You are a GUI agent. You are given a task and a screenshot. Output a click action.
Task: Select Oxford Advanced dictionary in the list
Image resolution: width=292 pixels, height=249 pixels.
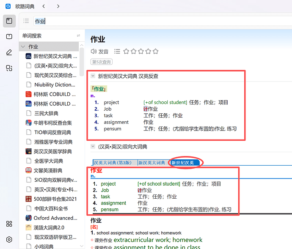[55, 218]
